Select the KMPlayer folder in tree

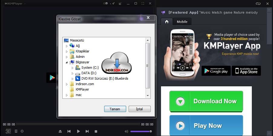[82, 89]
